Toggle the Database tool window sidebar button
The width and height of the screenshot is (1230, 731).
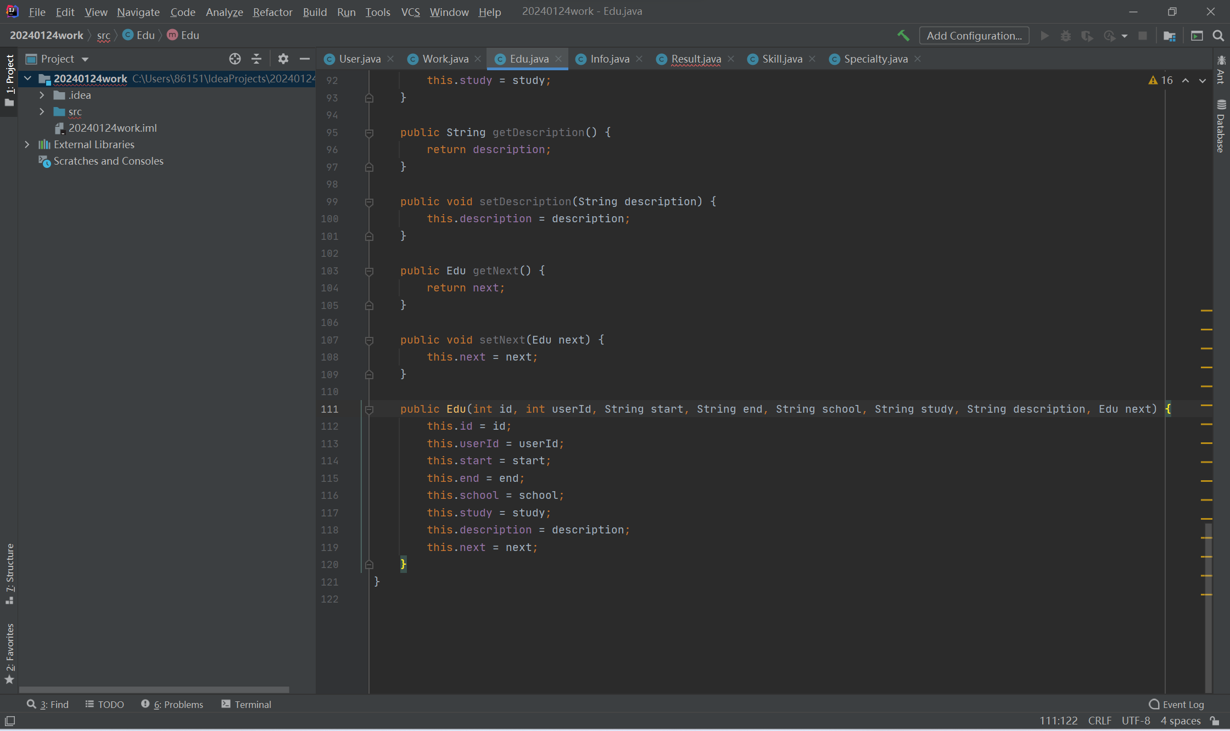[1221, 127]
